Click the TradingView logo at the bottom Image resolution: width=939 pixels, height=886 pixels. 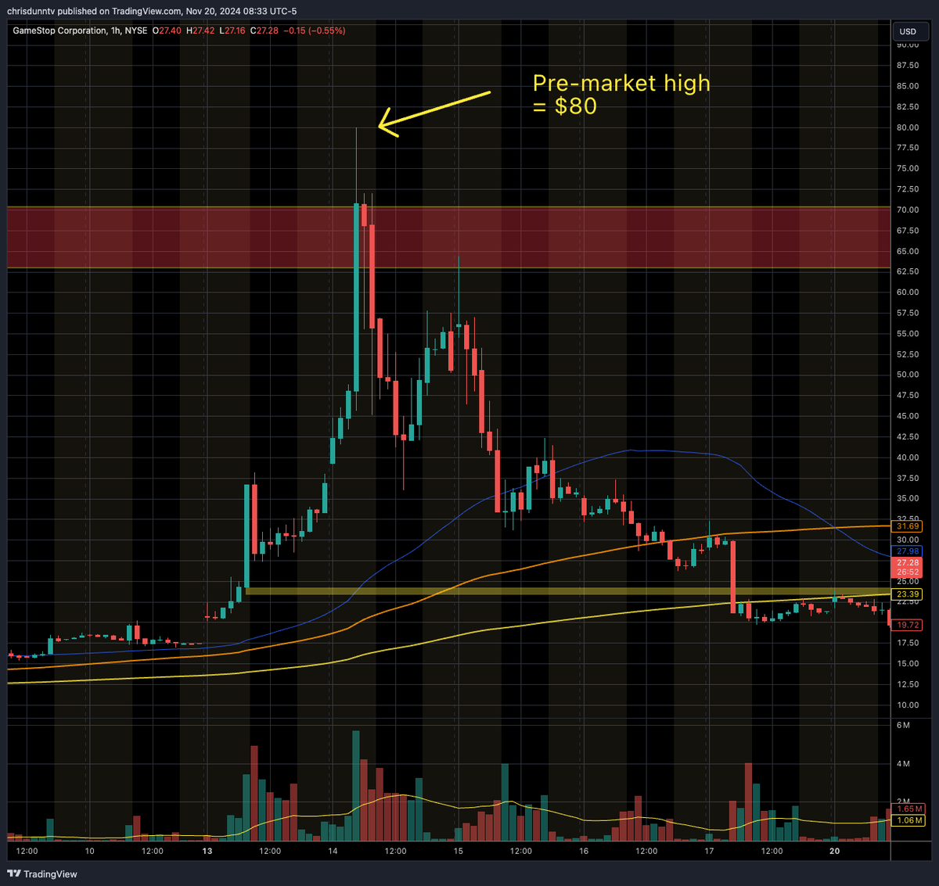(42, 873)
